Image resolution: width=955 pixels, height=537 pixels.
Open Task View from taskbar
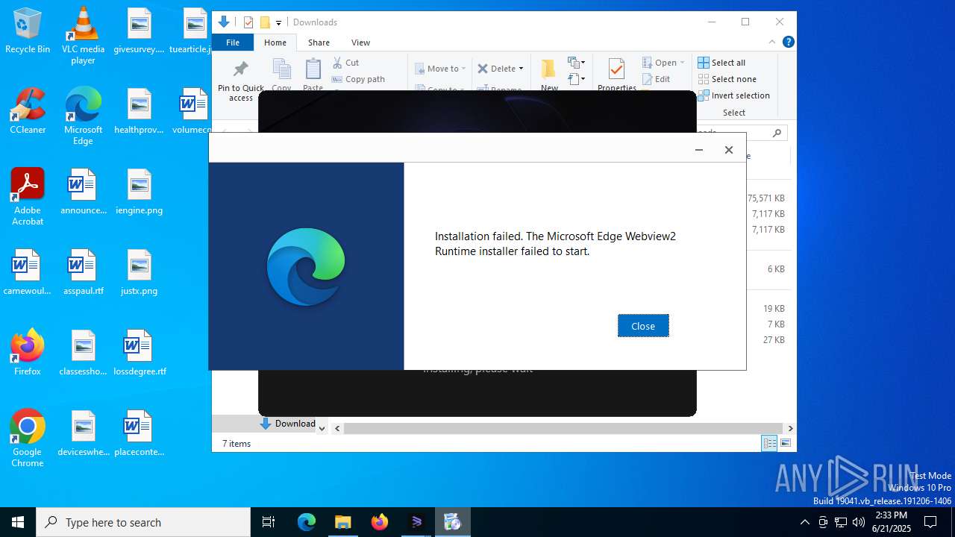tap(269, 522)
